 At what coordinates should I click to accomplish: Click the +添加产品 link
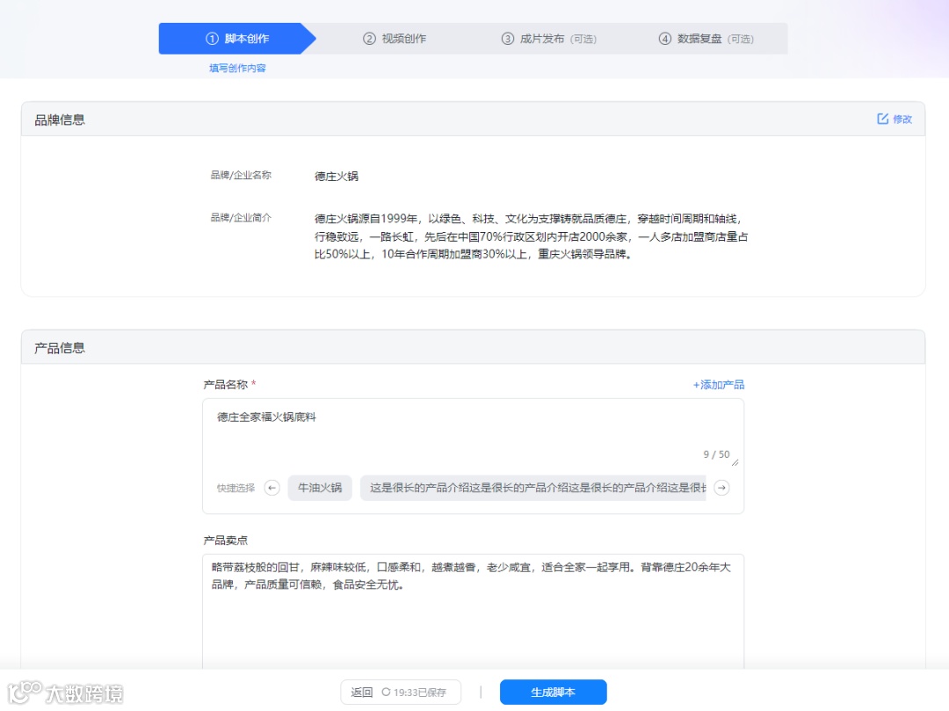719,385
